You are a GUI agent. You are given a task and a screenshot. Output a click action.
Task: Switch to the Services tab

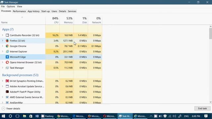tap(72, 11)
